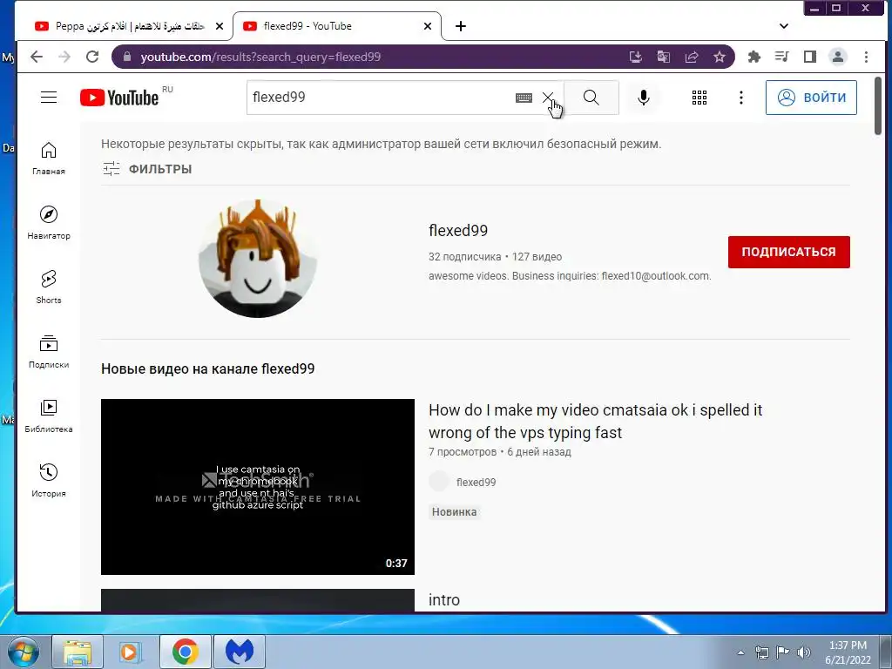The width and height of the screenshot is (892, 669).
Task: Toggle Chrome side panel
Action: 809,57
